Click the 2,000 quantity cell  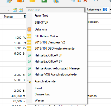click(x=12, y=91)
